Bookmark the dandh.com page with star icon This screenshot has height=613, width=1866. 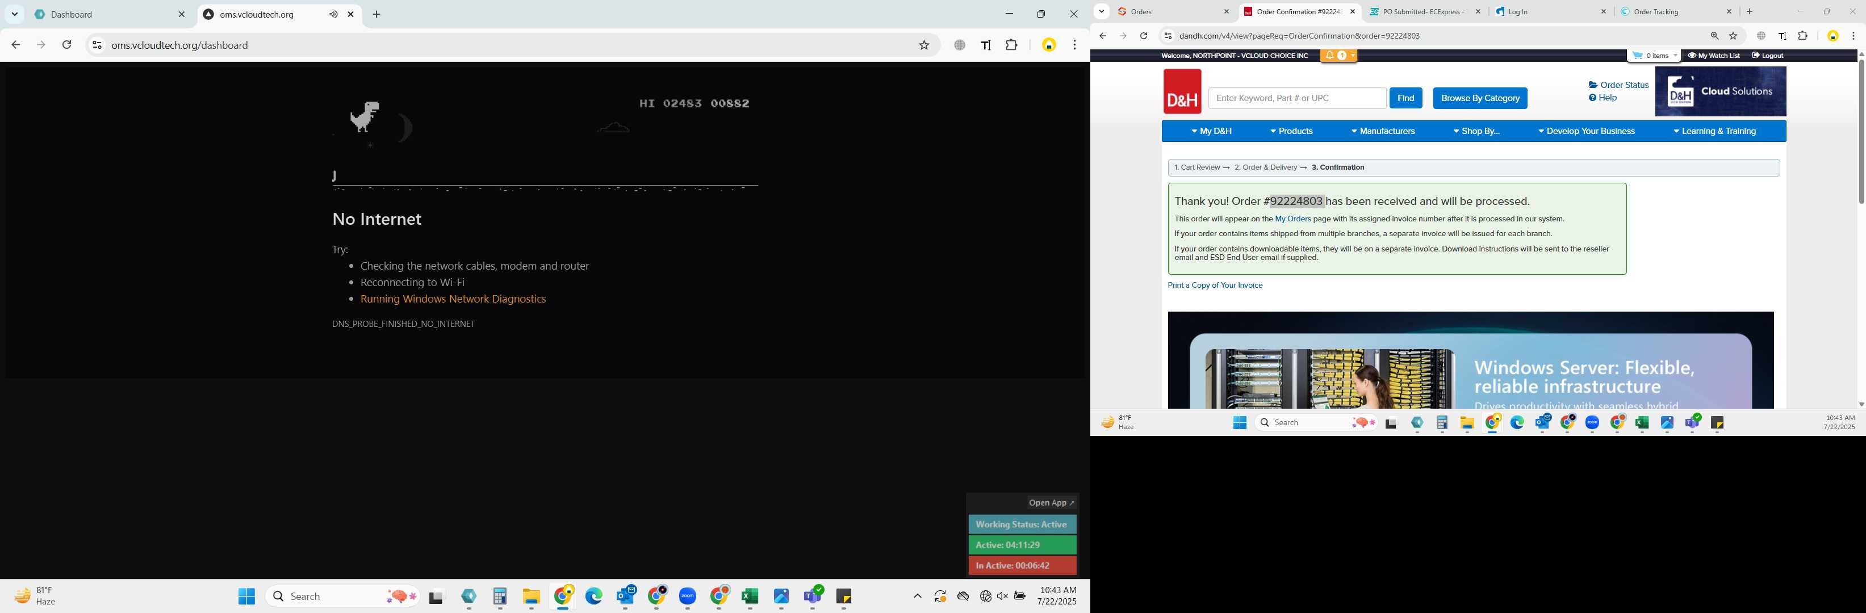(x=1734, y=35)
